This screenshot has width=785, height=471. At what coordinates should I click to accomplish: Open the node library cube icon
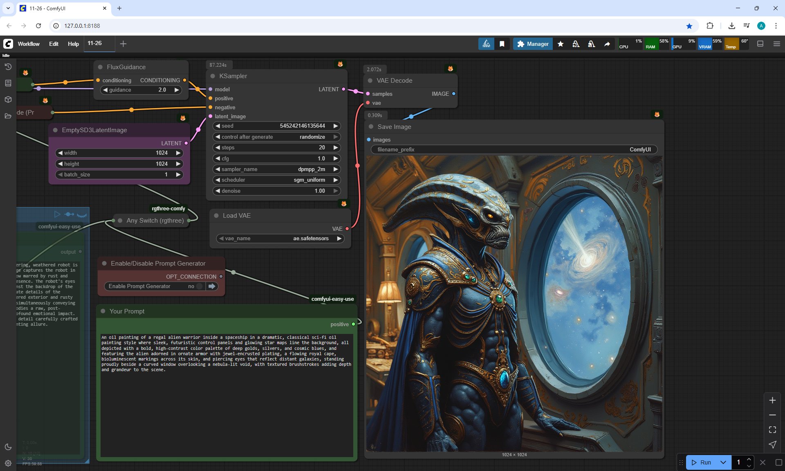point(8,99)
